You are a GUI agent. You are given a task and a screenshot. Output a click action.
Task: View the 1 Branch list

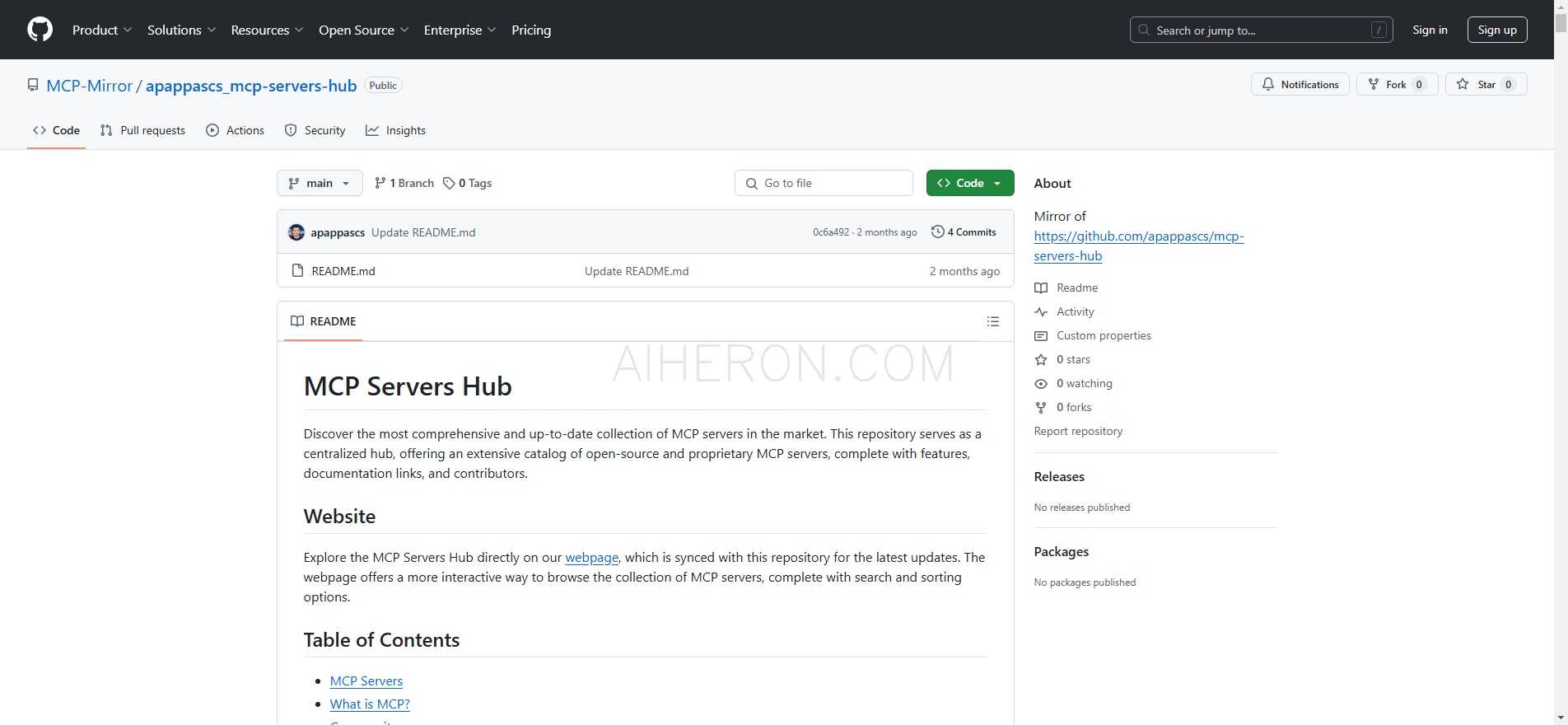pyautogui.click(x=404, y=183)
